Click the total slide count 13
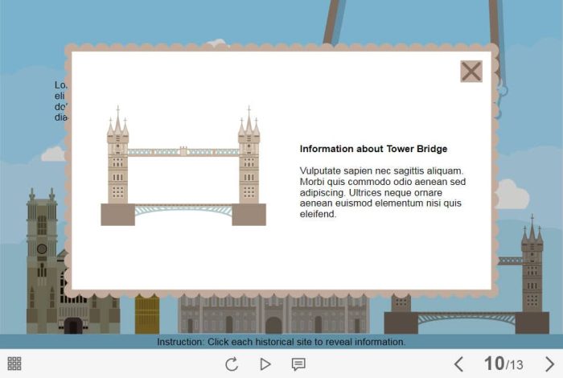This screenshot has width=563, height=378. tap(516, 365)
